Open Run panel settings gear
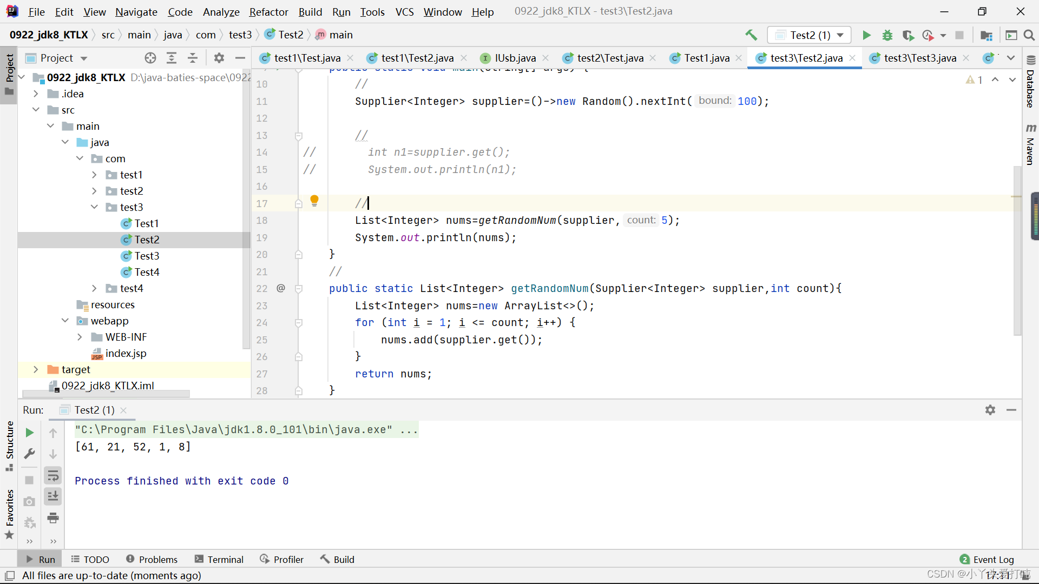 tap(990, 410)
